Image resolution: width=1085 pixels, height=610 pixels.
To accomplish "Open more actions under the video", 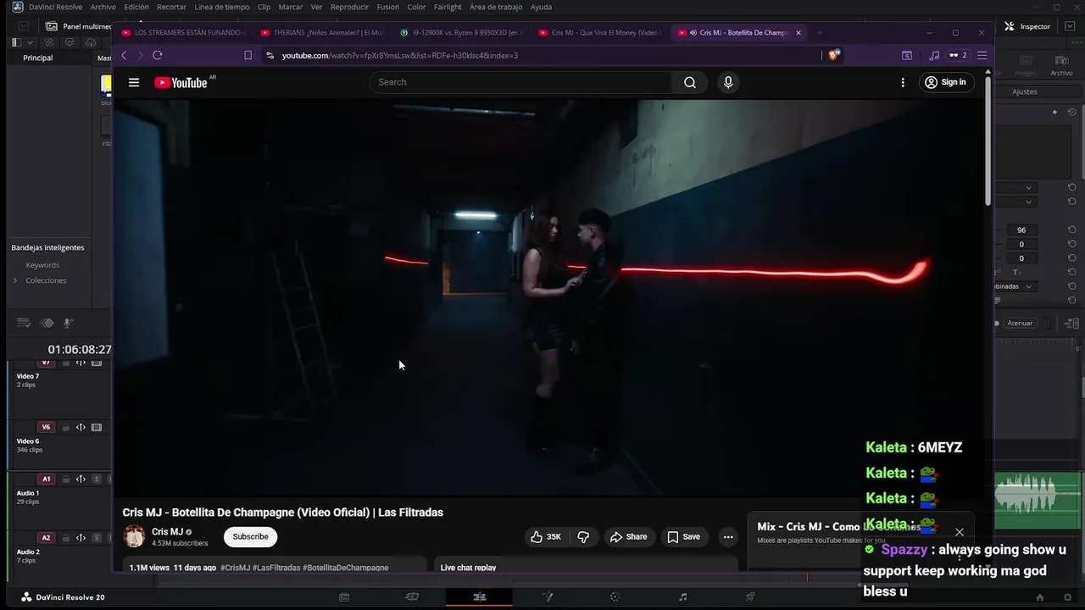I will tap(728, 536).
